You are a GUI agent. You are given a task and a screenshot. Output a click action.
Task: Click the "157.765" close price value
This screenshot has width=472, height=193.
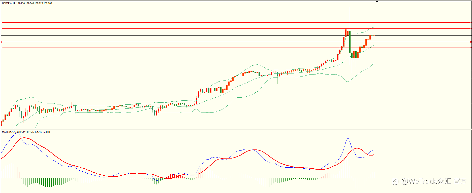[x=48, y=3]
